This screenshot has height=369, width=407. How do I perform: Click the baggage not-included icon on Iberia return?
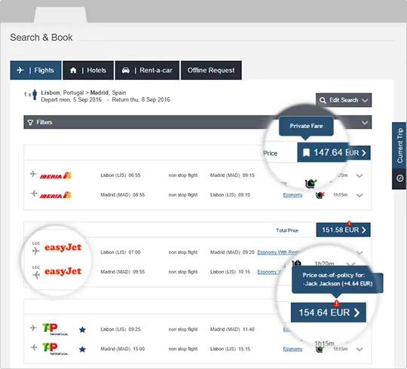point(320,195)
